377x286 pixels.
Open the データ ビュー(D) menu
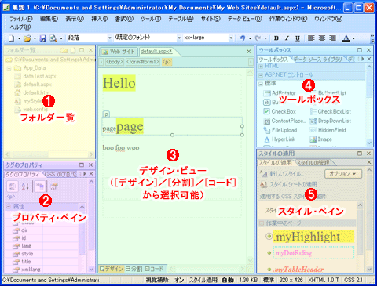[x=244, y=19]
